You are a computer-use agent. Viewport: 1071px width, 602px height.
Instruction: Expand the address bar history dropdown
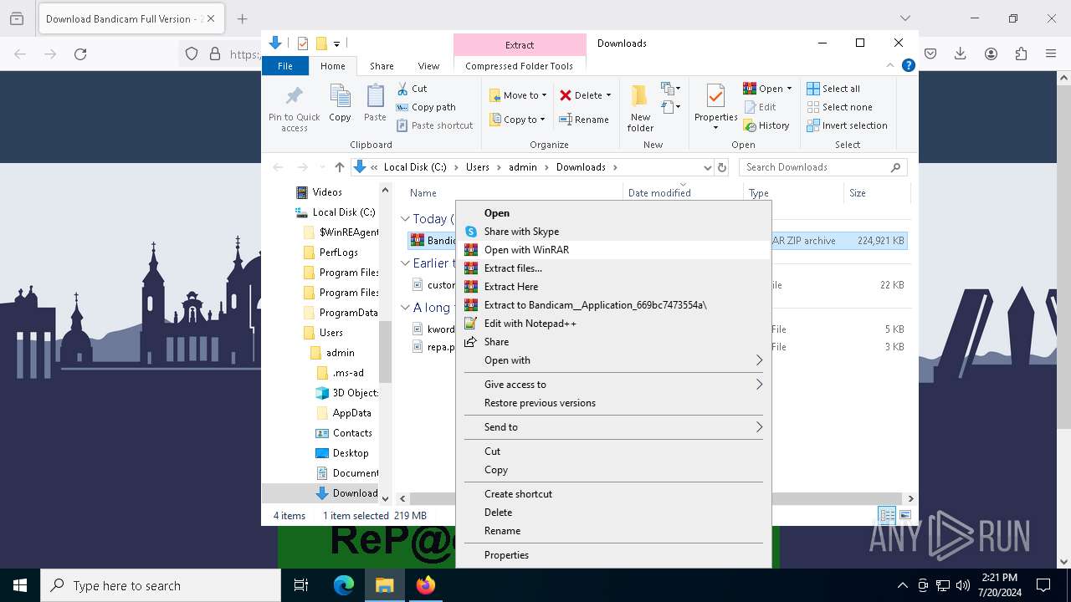click(708, 167)
